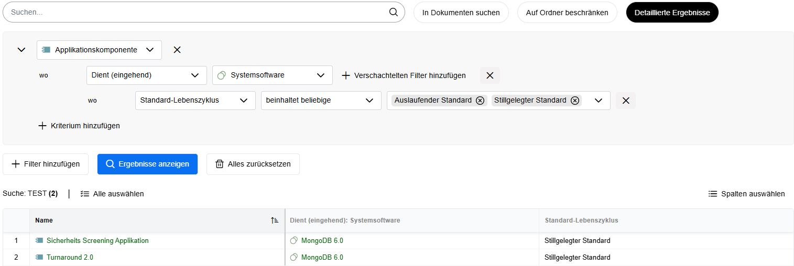Remove the Stillgelegter Standard tag
Viewport: 794px width, 266px height.
pos(575,101)
